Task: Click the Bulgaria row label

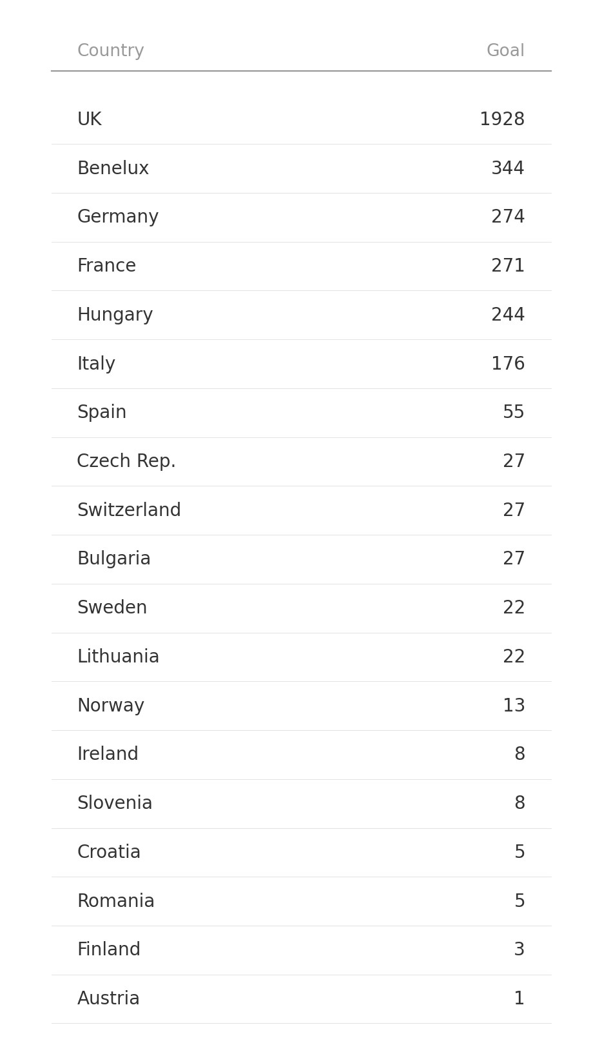Action: pos(114,559)
